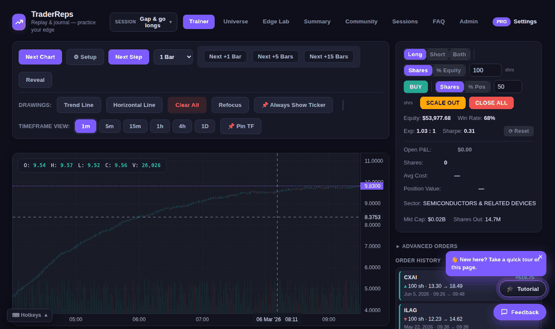Image resolution: width=555 pixels, height=329 pixels.
Task: Expand the Hotkeys panel
Action: (x=30, y=315)
